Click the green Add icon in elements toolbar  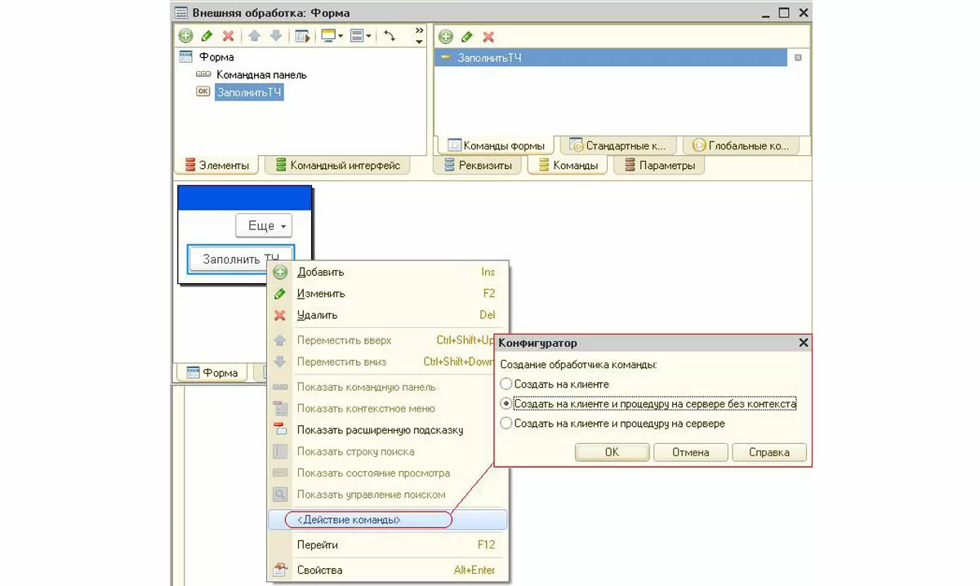tap(186, 36)
